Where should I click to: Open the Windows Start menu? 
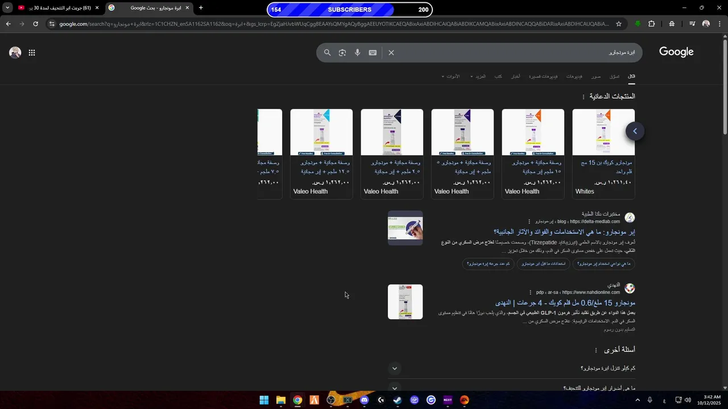click(264, 400)
